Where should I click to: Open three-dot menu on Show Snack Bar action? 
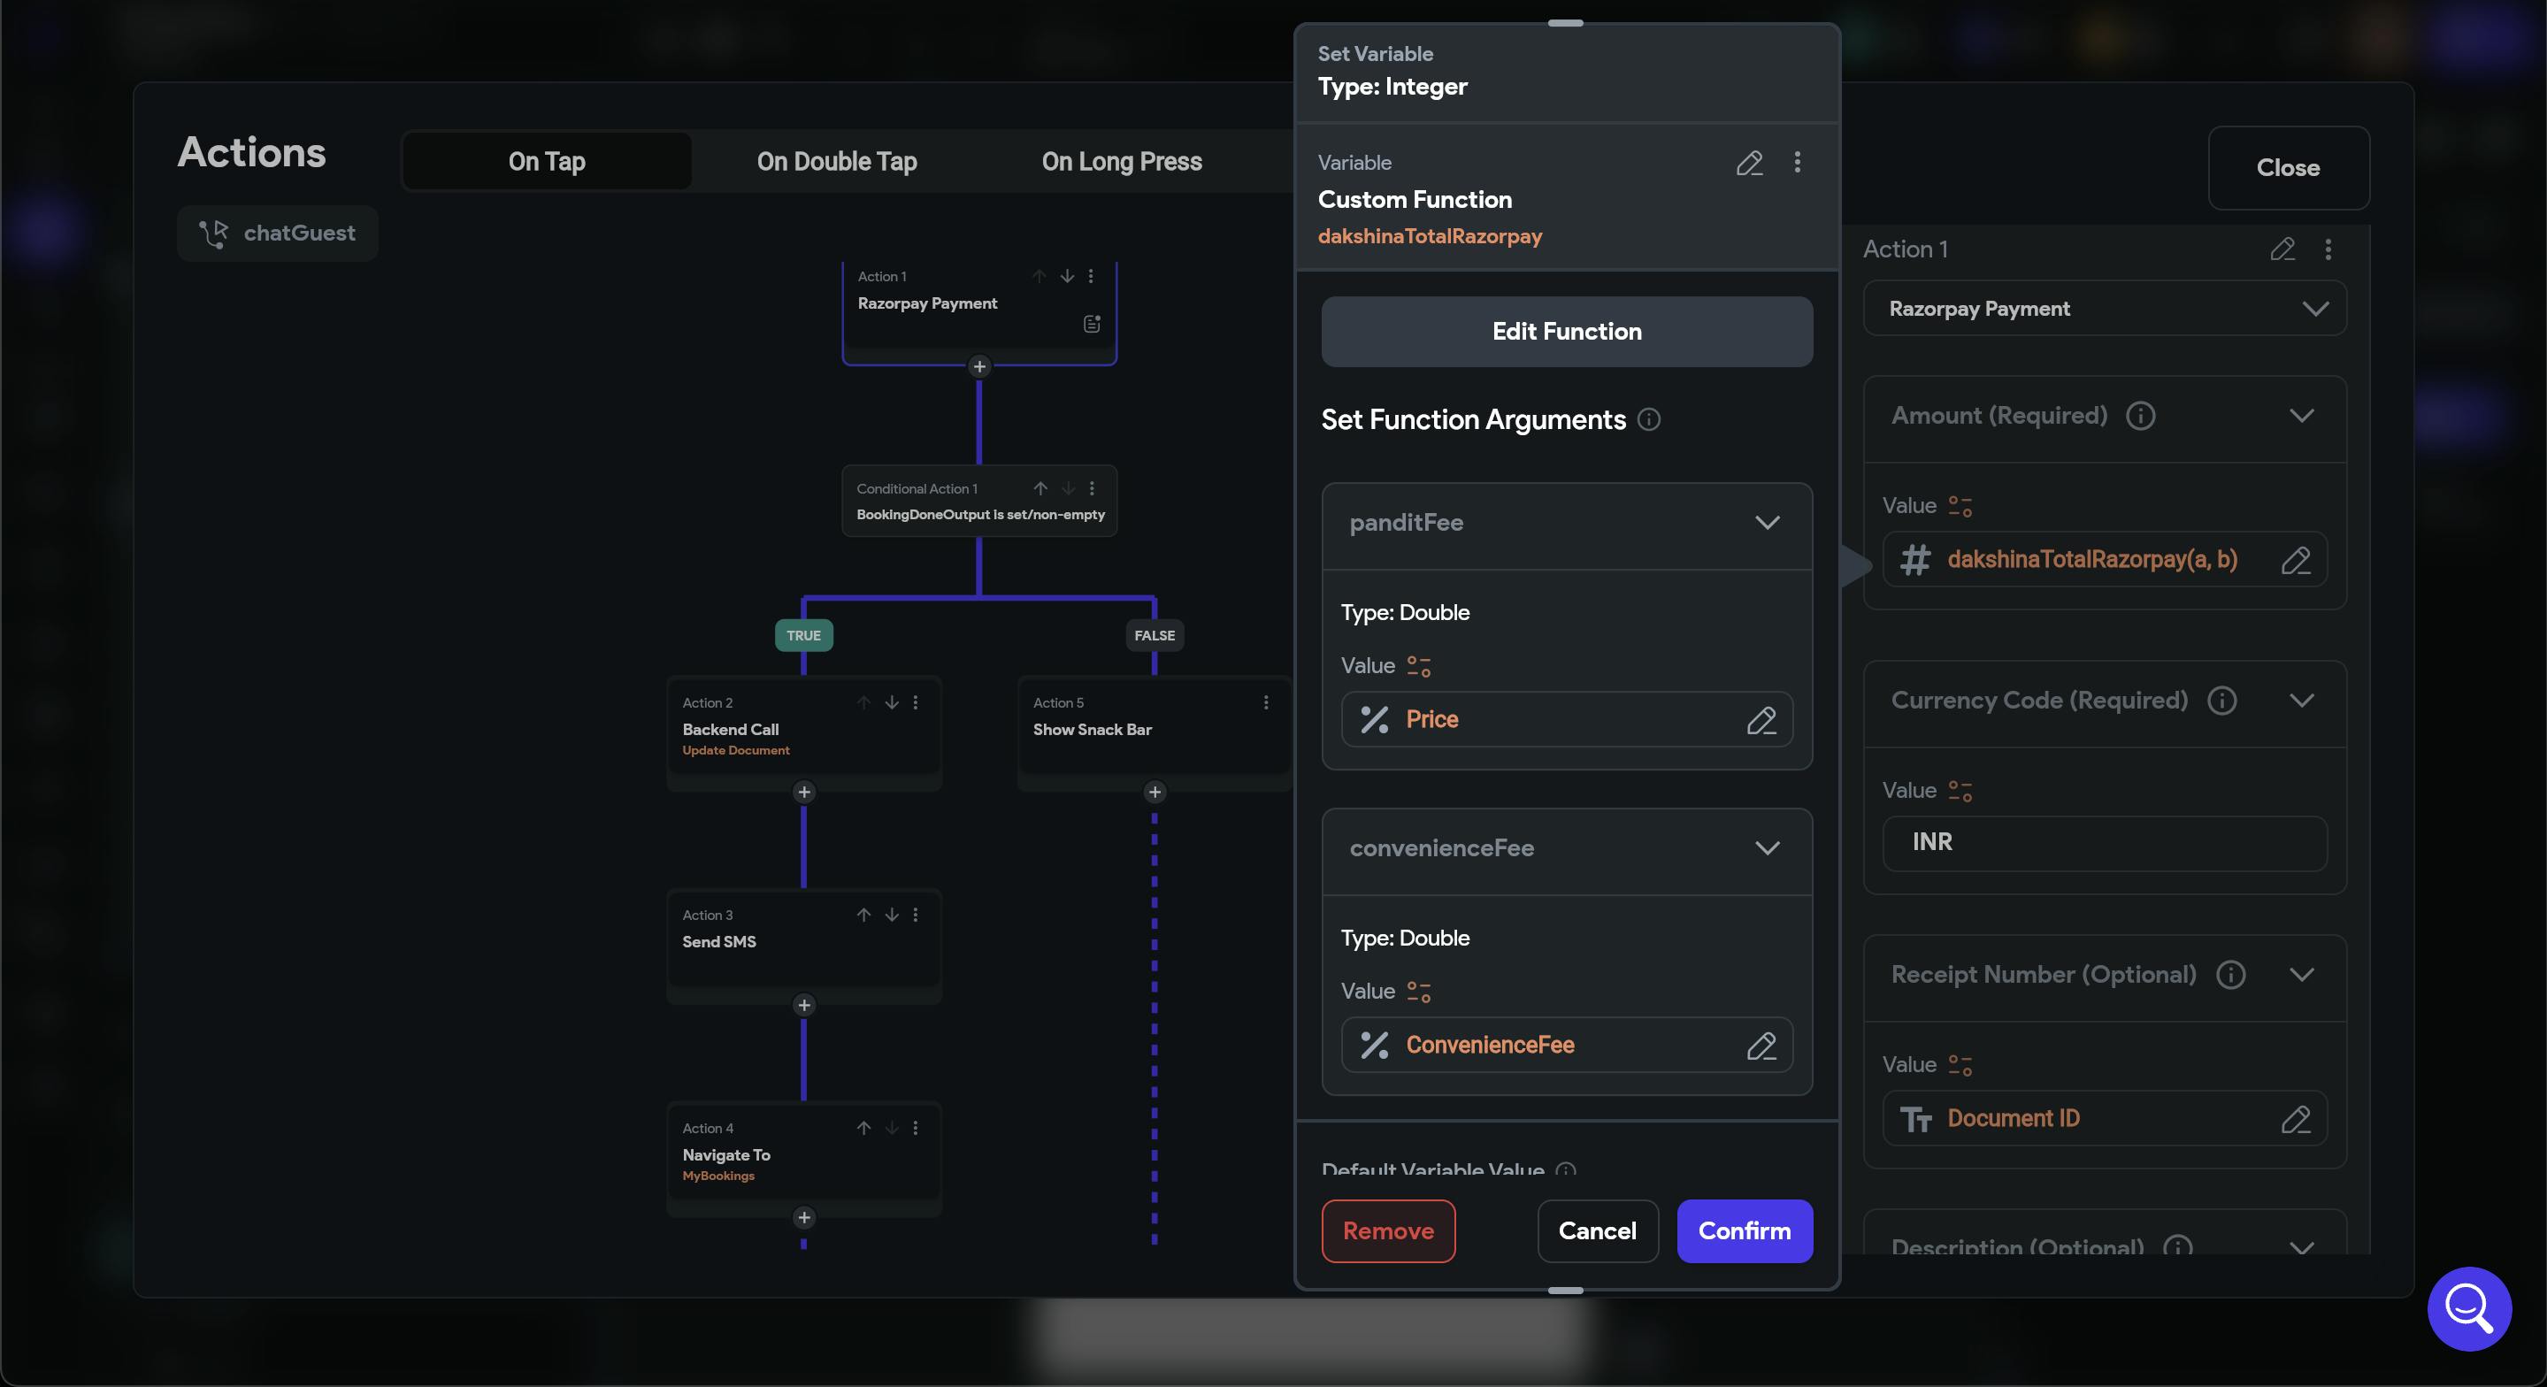click(x=1266, y=703)
